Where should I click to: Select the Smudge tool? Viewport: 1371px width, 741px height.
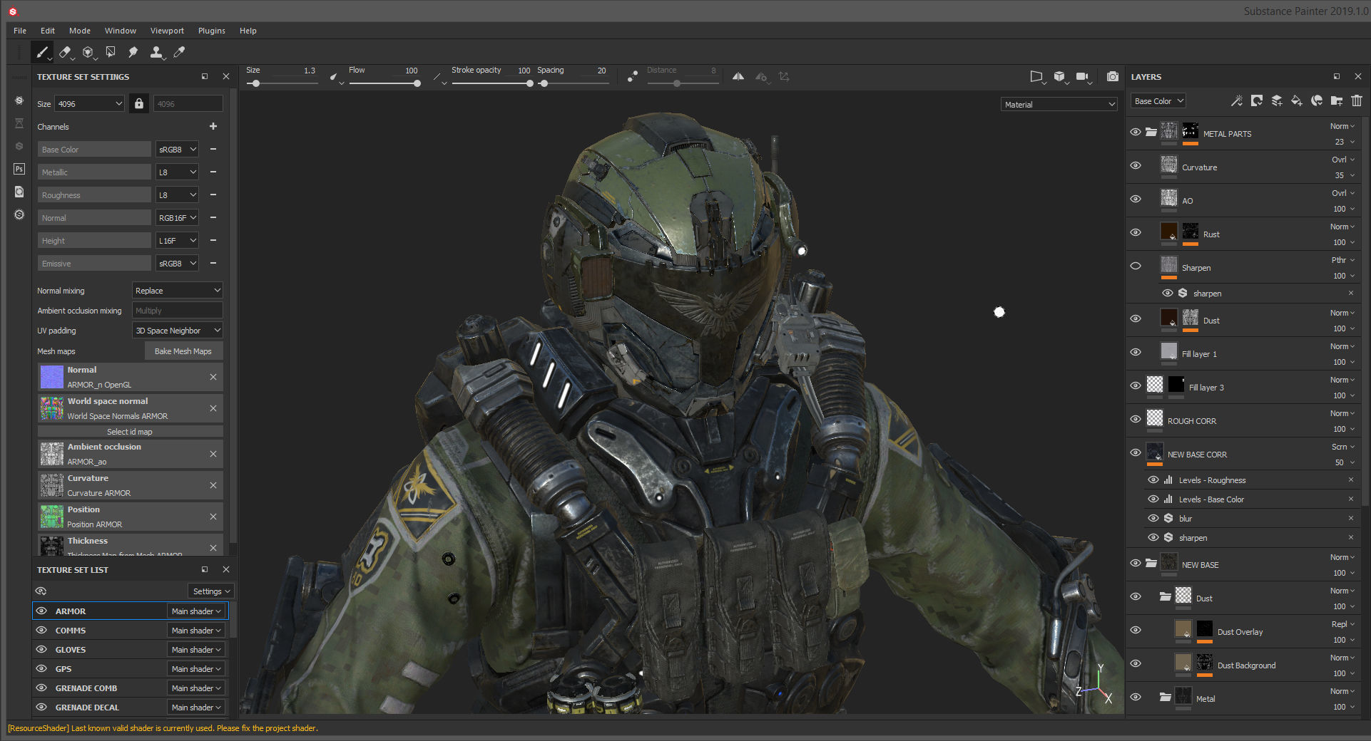(133, 52)
